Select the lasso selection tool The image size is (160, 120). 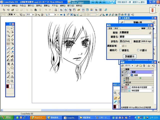pos(12,28)
